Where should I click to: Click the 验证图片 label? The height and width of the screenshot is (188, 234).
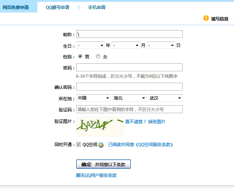64,121
